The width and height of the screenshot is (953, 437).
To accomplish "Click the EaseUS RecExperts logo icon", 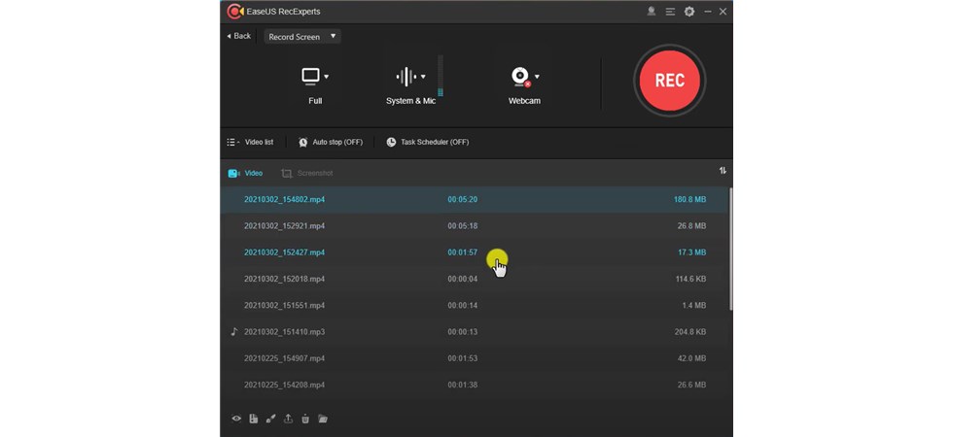I will [235, 12].
